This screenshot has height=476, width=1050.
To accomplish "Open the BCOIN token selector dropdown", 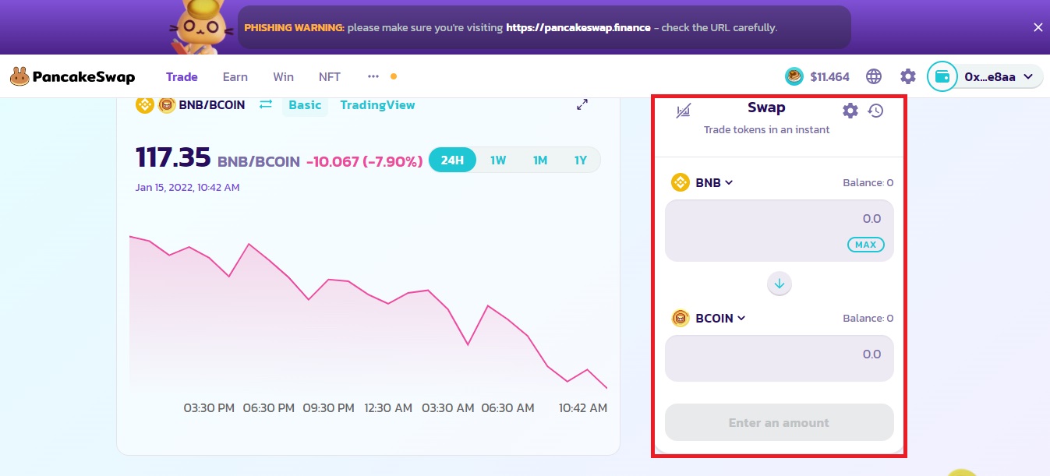I will 709,318.
